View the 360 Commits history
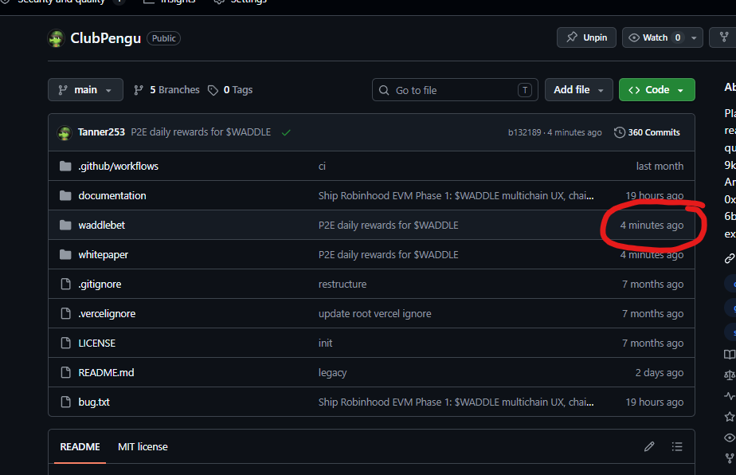 tap(647, 132)
